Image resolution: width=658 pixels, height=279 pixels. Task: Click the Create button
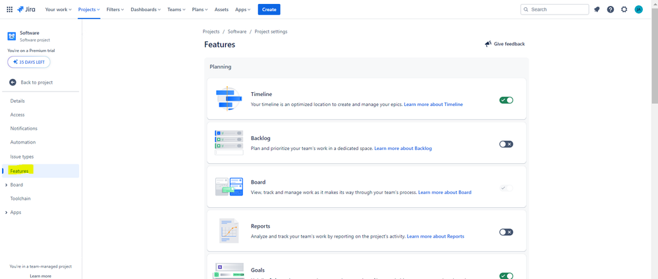(x=269, y=9)
